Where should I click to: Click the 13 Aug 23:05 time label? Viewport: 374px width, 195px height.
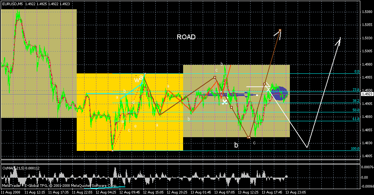tap(296, 192)
